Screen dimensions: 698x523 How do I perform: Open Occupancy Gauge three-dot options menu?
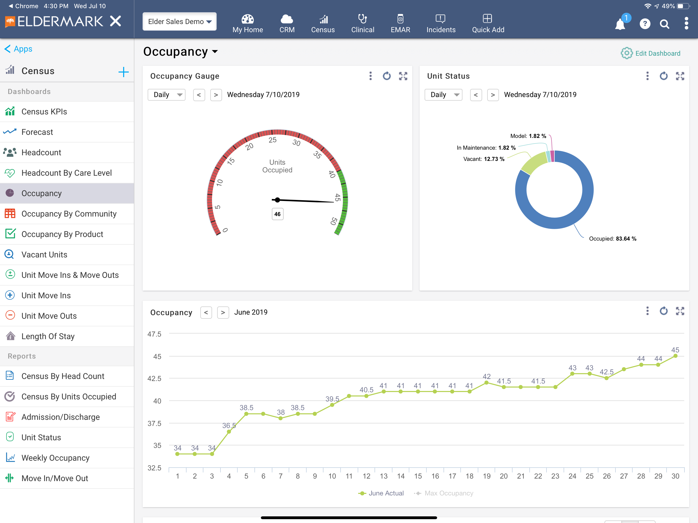click(x=370, y=76)
